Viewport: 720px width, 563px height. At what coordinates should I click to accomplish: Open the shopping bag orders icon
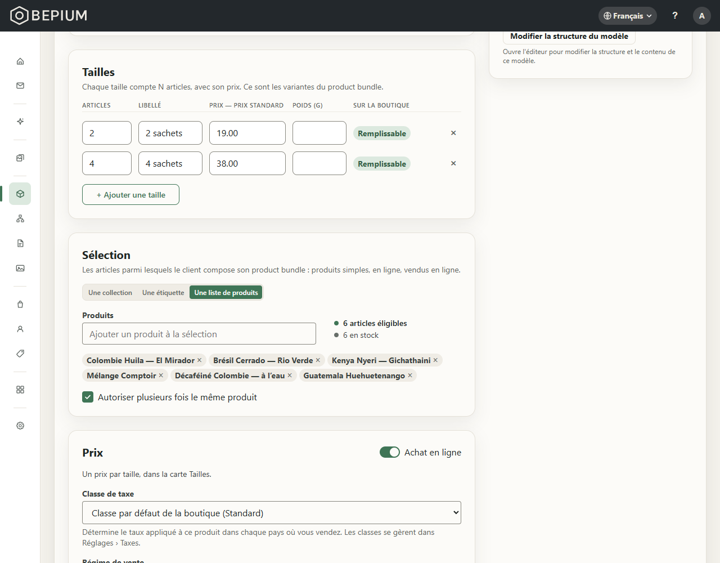tap(20, 304)
